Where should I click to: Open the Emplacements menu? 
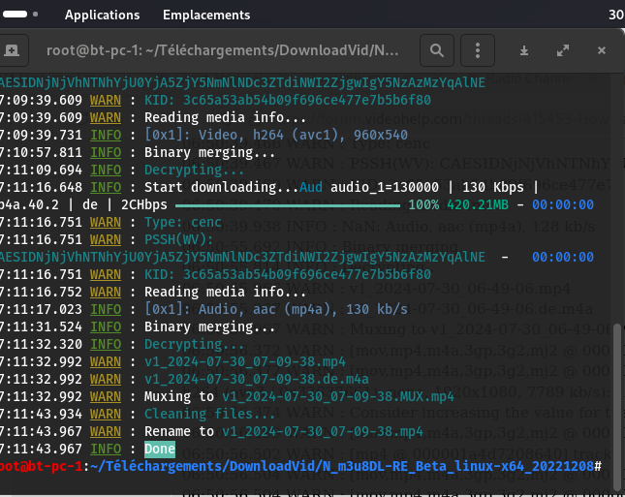coord(206,15)
